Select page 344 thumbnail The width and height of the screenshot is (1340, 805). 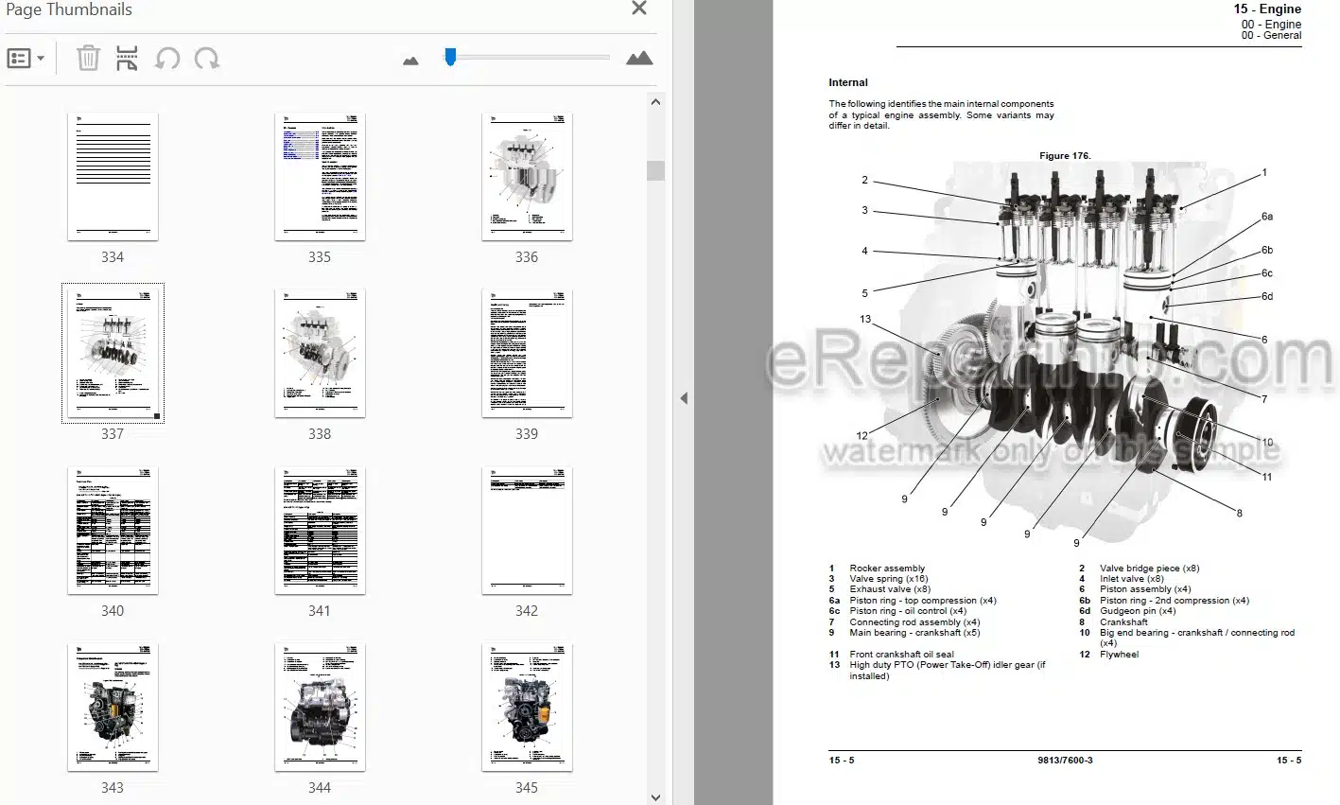tap(320, 707)
